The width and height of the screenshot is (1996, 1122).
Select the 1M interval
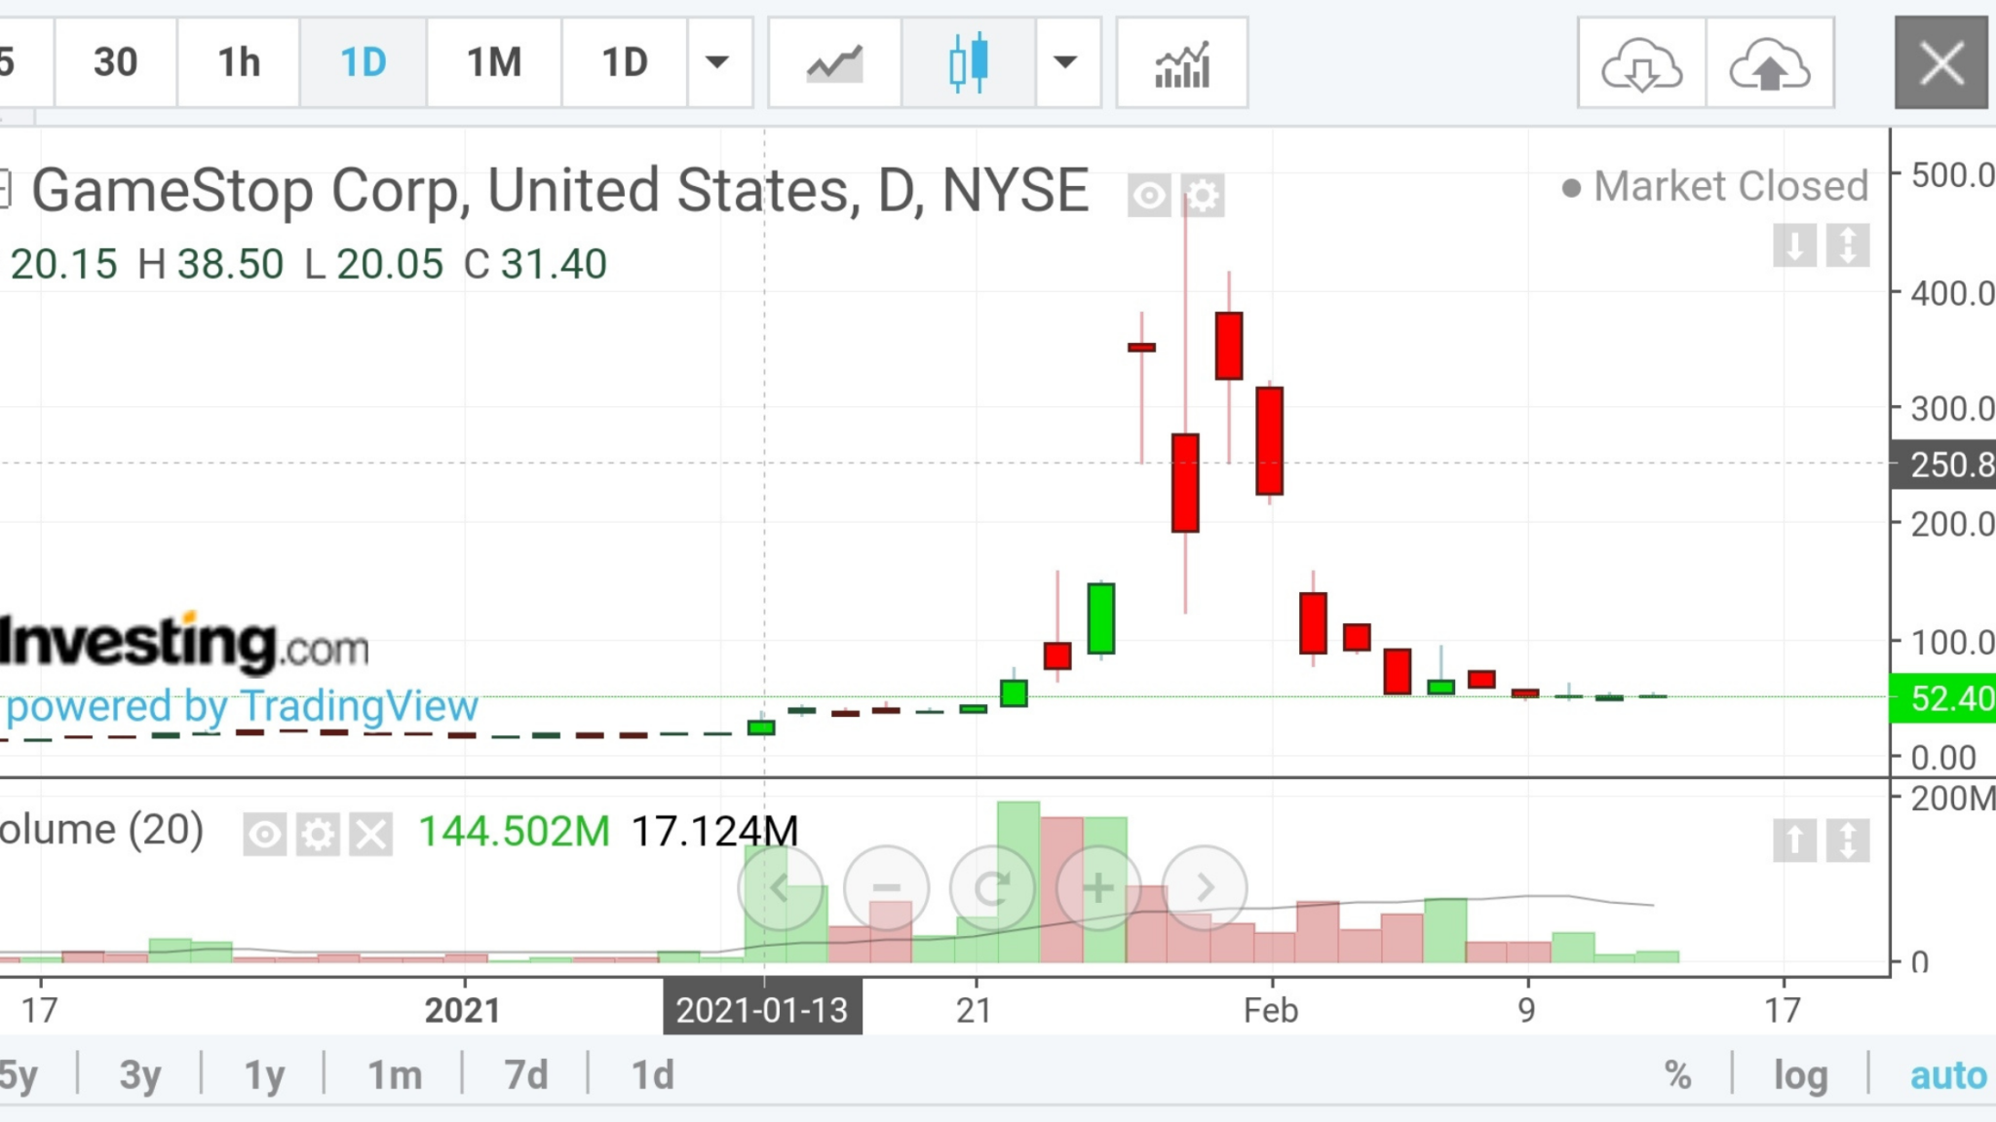pos(494,62)
